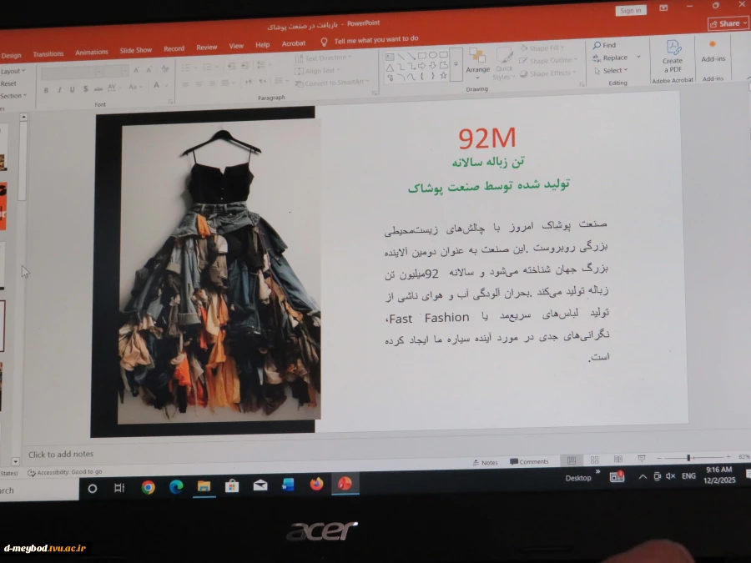Viewport: 751px width, 563px height.
Task: Open the View tab
Action: [x=236, y=46]
